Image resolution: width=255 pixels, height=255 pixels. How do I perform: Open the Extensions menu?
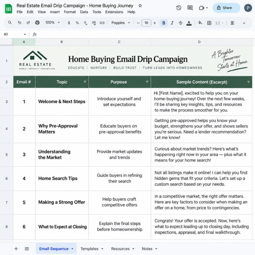click(114, 12)
